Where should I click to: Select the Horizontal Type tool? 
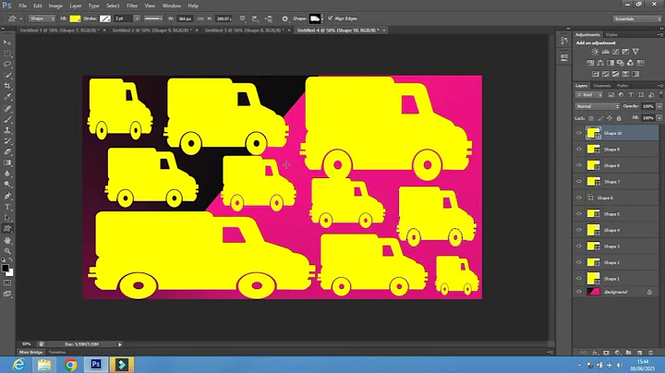tap(7, 207)
